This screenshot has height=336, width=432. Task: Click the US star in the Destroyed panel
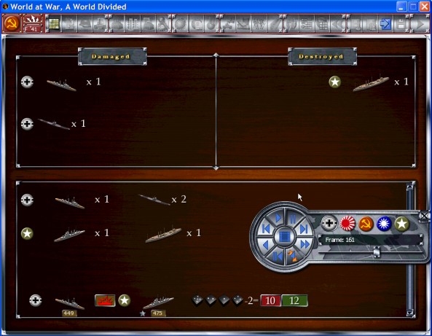pos(334,82)
